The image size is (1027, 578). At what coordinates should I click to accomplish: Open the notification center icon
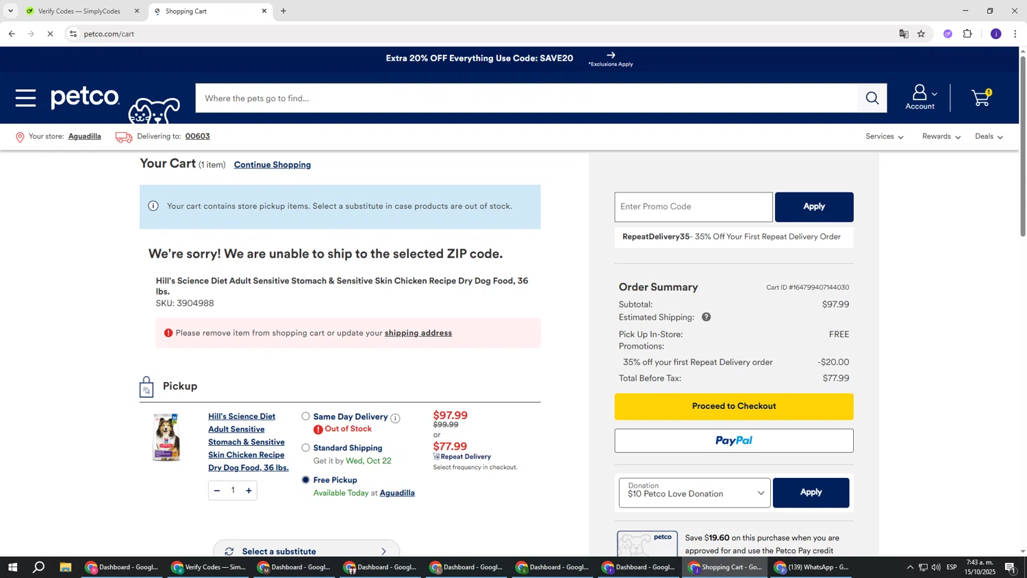[1011, 567]
